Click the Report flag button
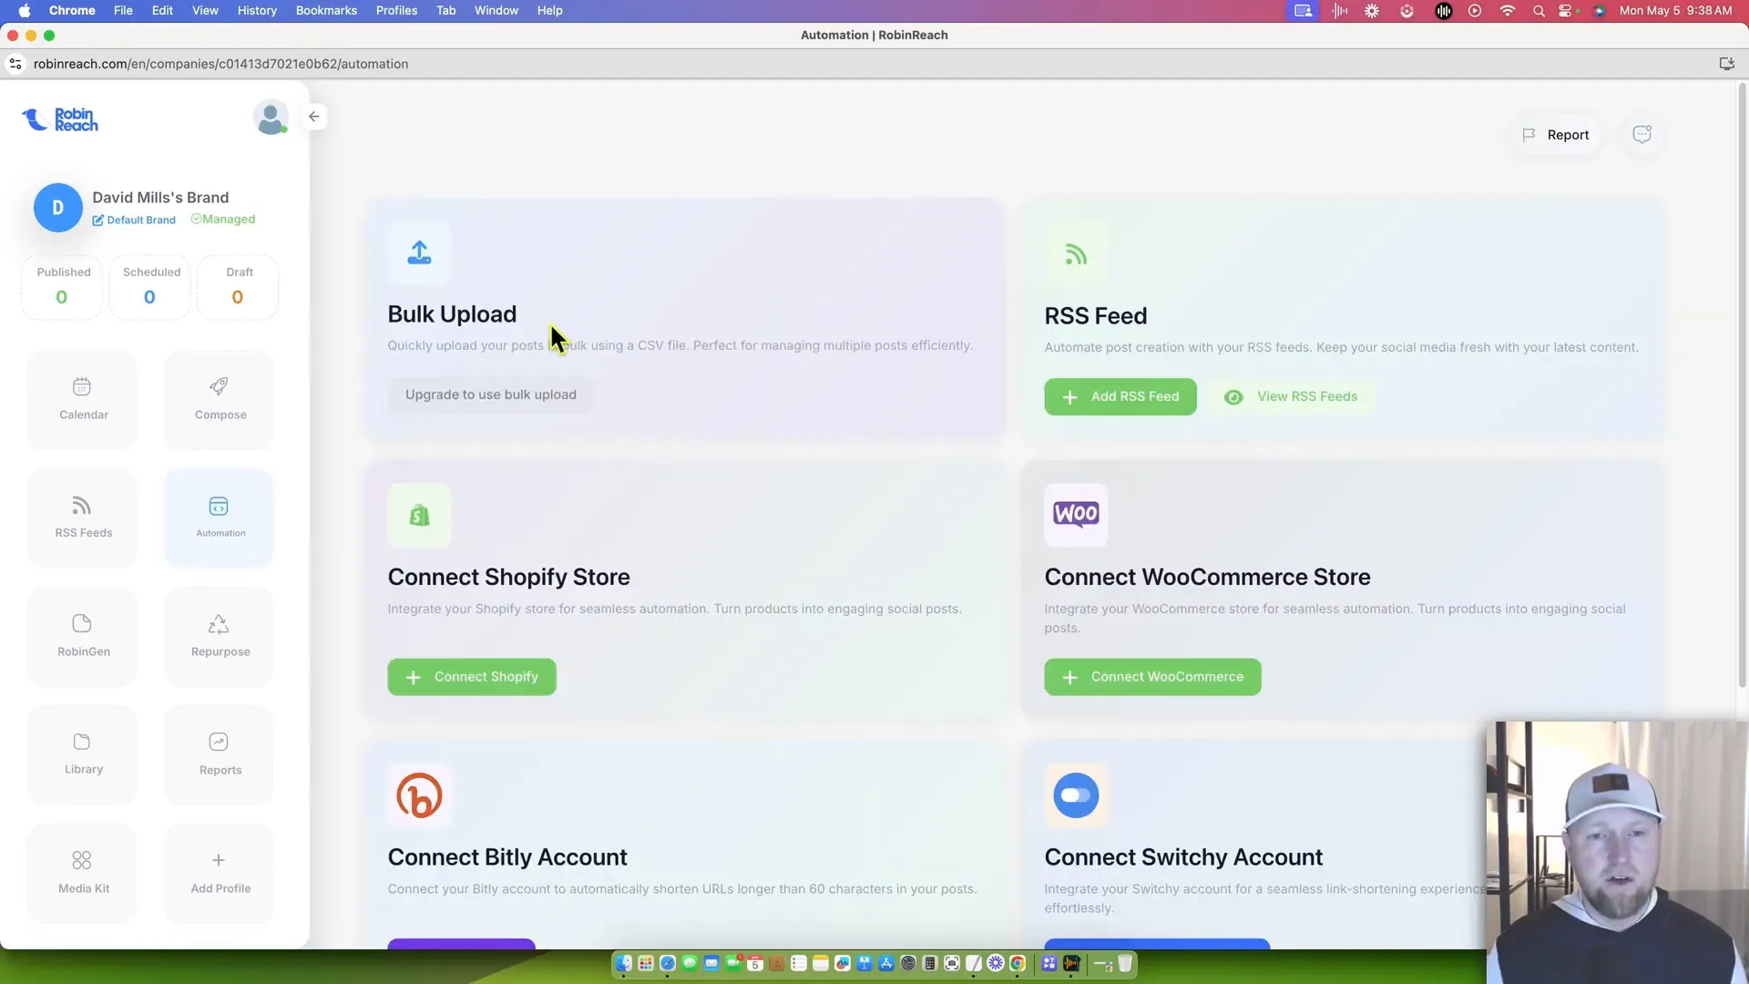The image size is (1749, 984). pyautogui.click(x=1555, y=135)
